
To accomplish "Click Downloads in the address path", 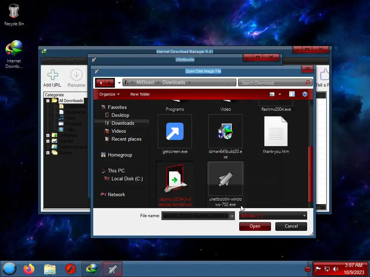I will point(174,83).
